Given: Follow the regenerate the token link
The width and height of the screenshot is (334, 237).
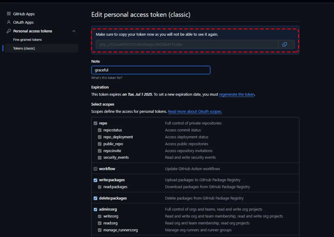Looking at the screenshot, I should click(x=237, y=94).
